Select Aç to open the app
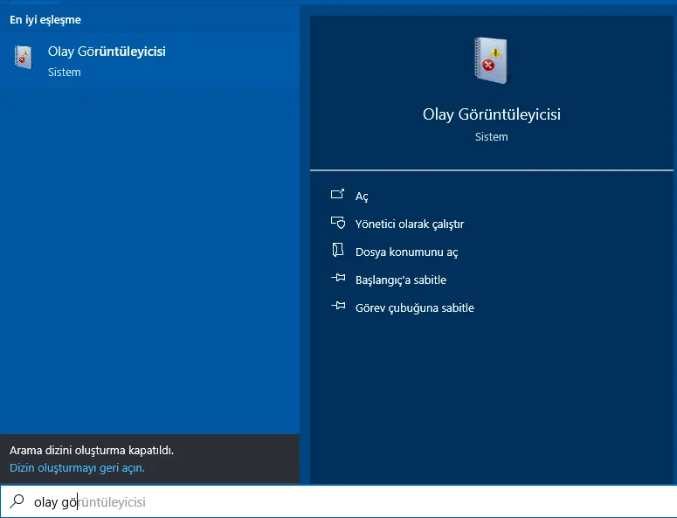 pyautogui.click(x=362, y=197)
